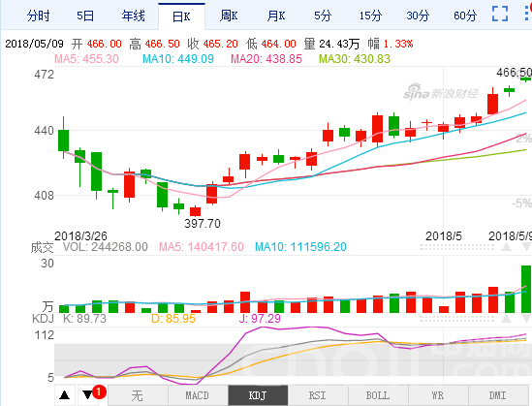Show the 5分 minute chart
The image size is (532, 406).
323,16
